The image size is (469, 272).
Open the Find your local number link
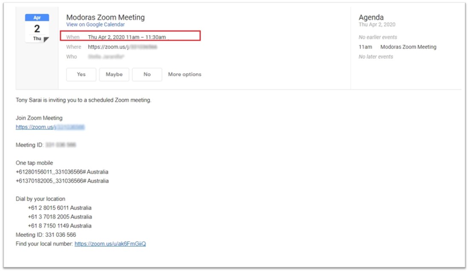click(110, 244)
